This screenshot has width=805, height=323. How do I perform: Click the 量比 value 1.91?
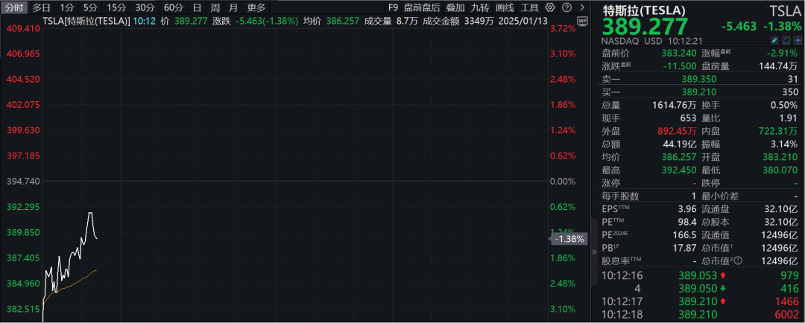coord(789,118)
